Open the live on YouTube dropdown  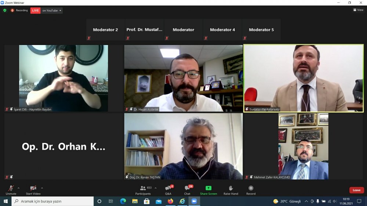[51, 11]
